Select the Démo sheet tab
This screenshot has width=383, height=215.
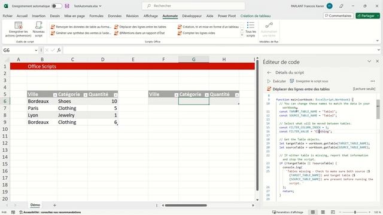[35, 205]
